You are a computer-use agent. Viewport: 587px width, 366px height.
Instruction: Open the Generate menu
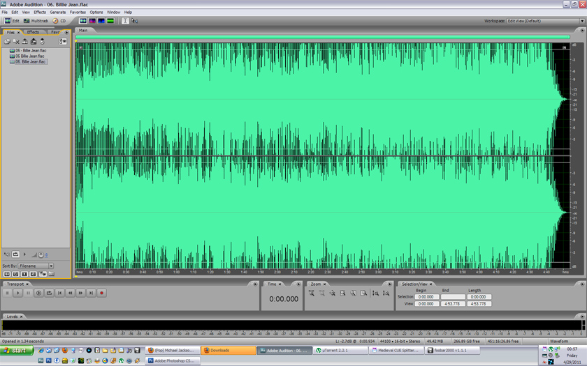[x=57, y=13]
